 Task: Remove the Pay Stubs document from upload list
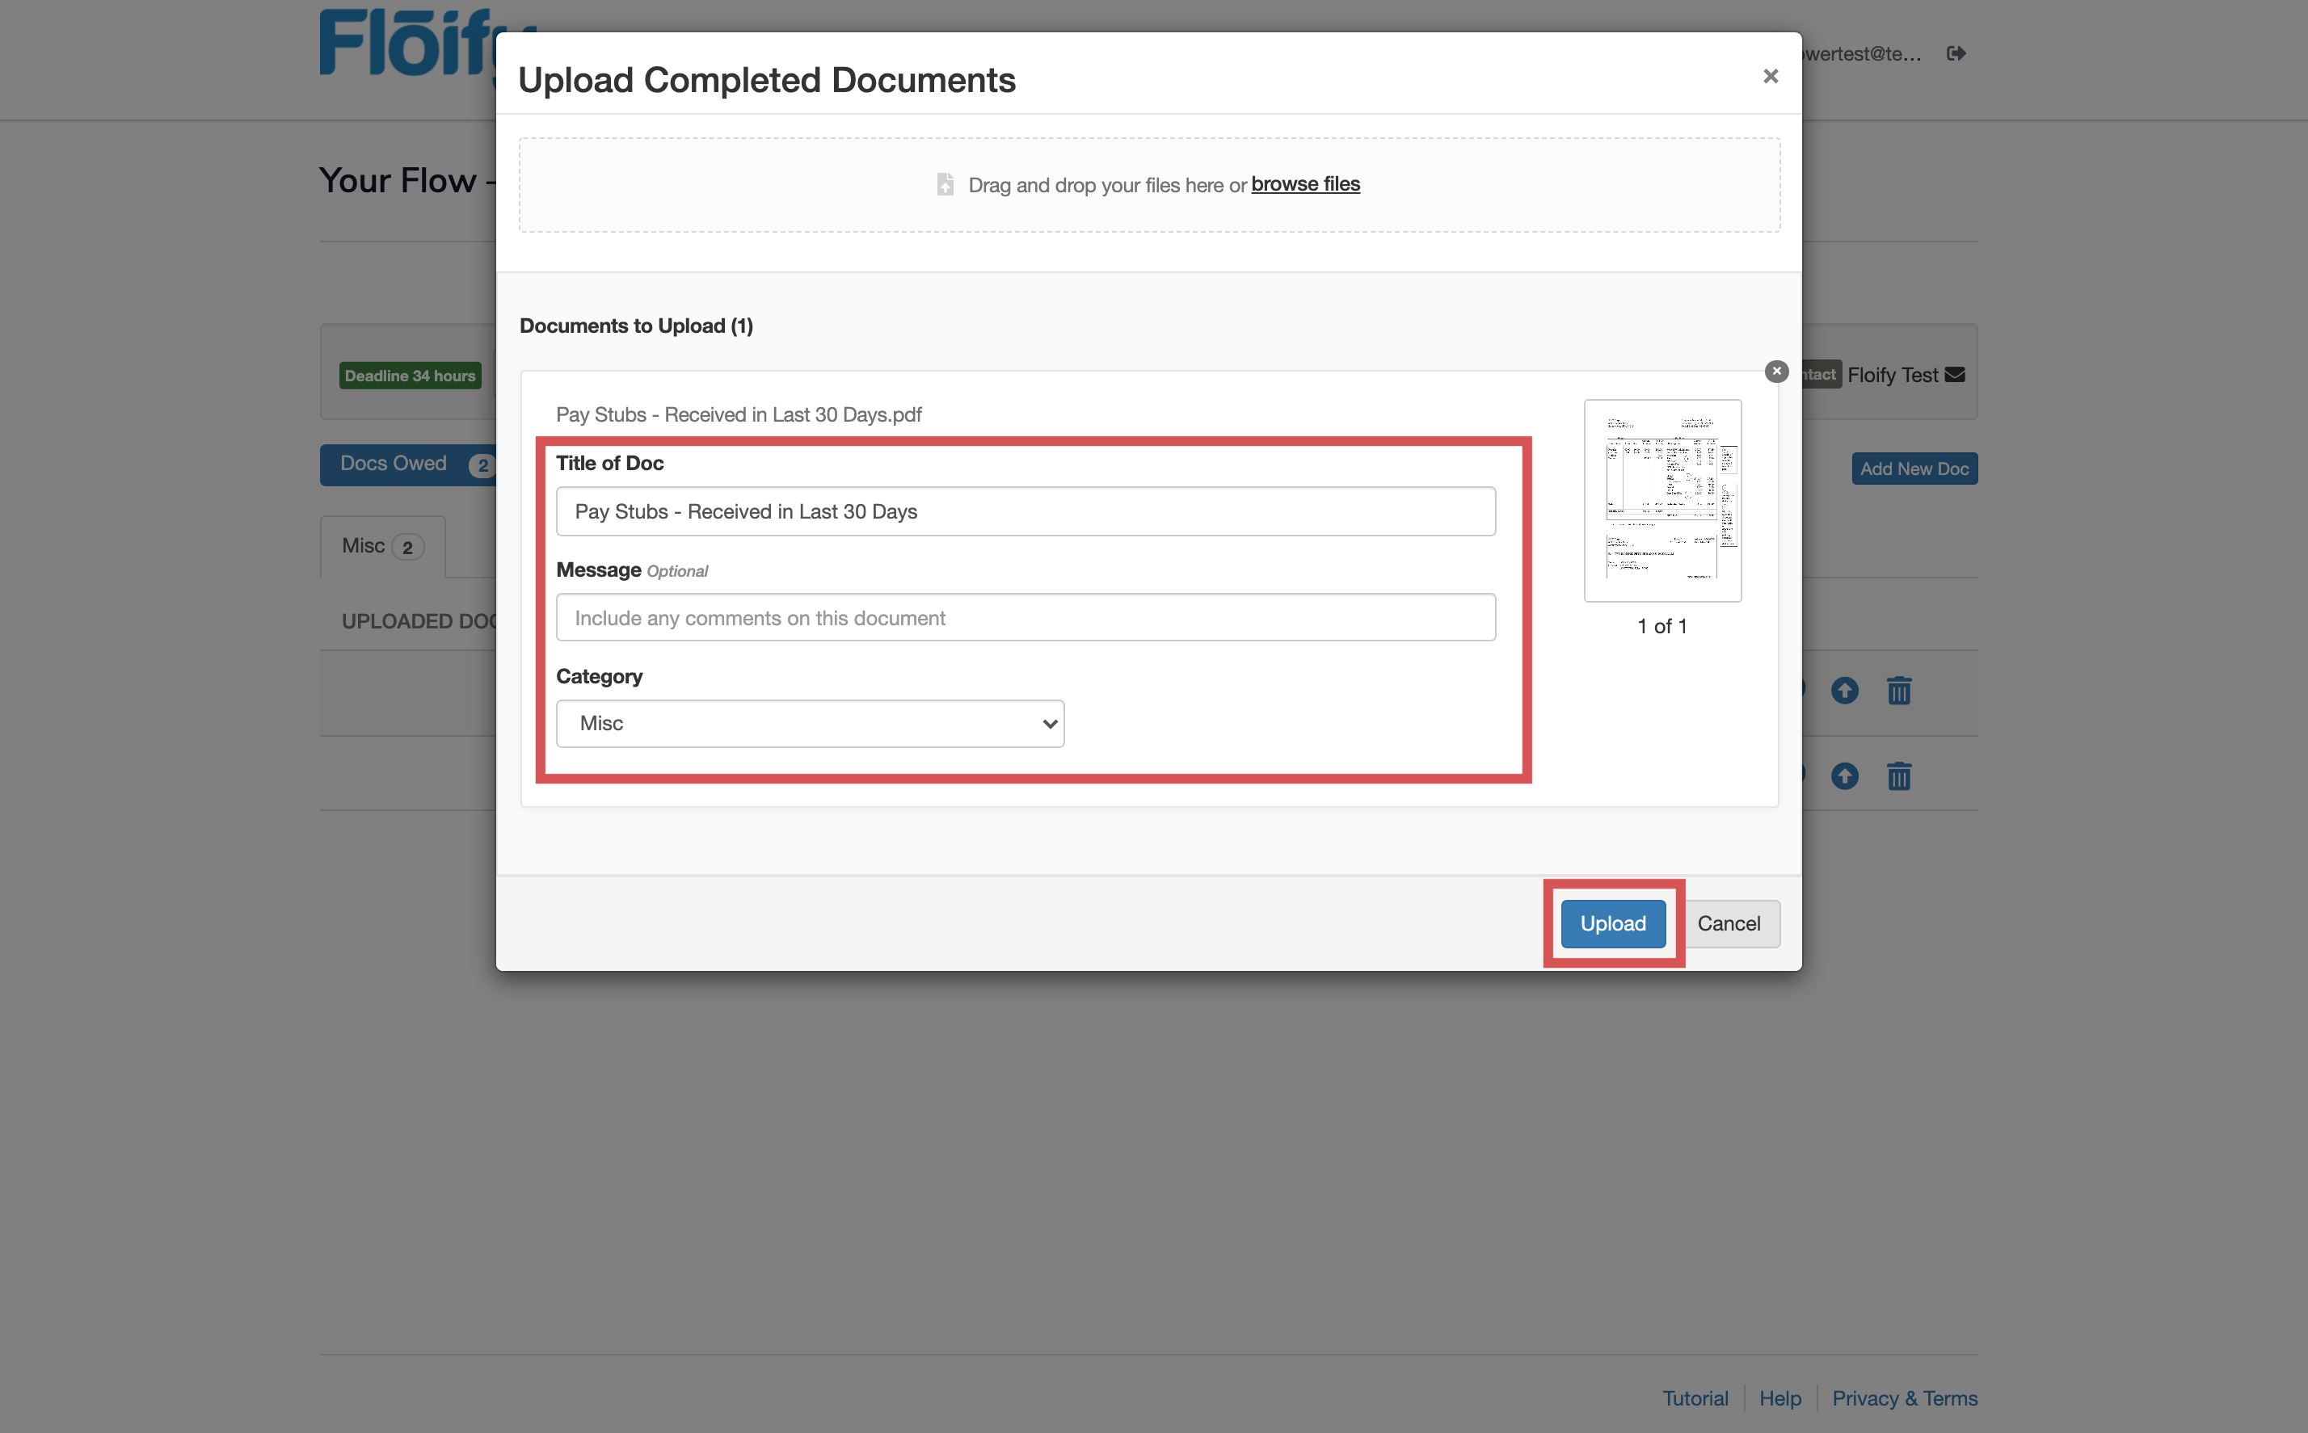(1776, 372)
